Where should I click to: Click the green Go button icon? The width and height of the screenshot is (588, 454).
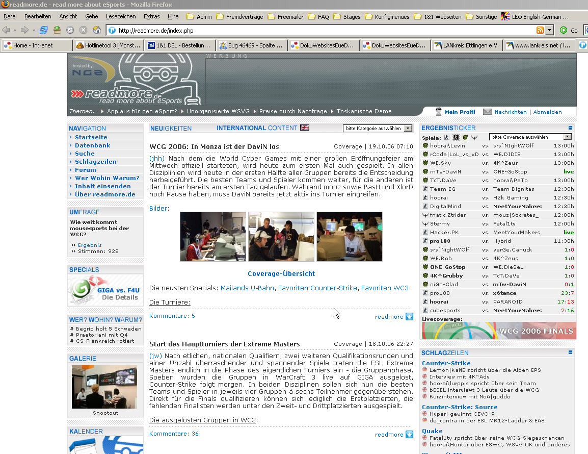tap(563, 31)
